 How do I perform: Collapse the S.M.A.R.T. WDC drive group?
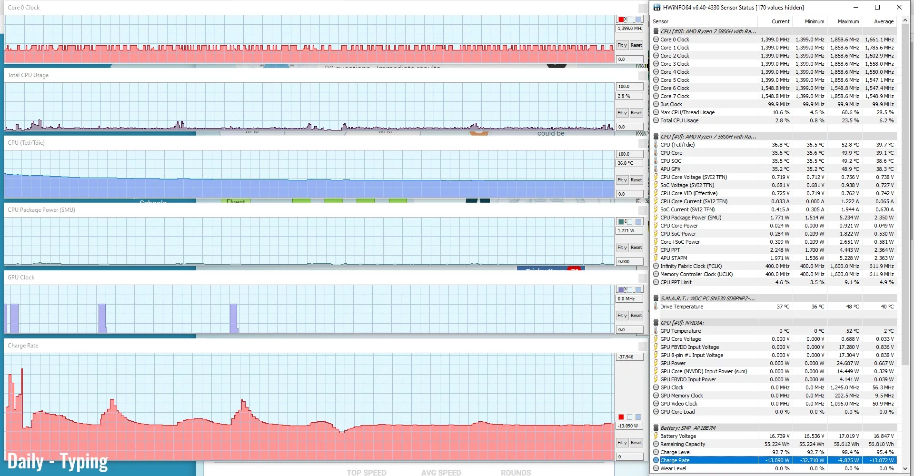pos(656,298)
